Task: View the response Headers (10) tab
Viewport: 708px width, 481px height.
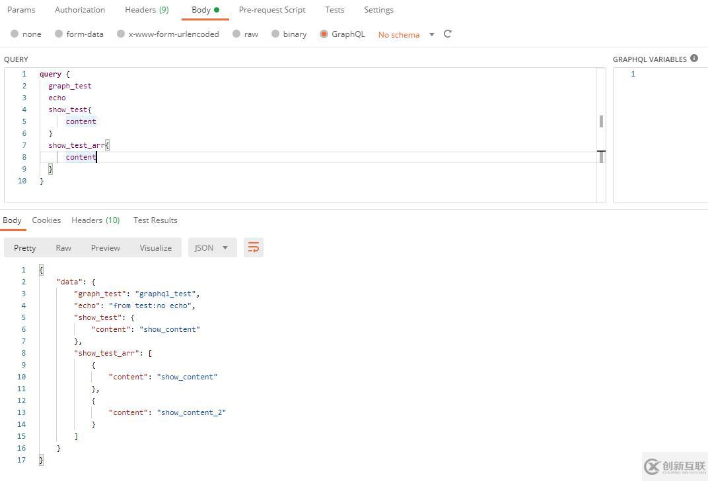Action: (96, 220)
